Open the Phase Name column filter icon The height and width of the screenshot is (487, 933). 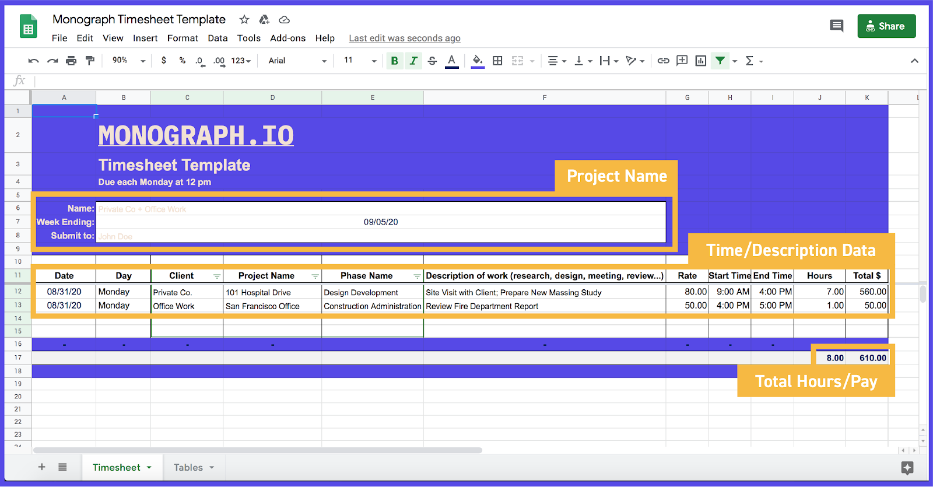coord(417,276)
